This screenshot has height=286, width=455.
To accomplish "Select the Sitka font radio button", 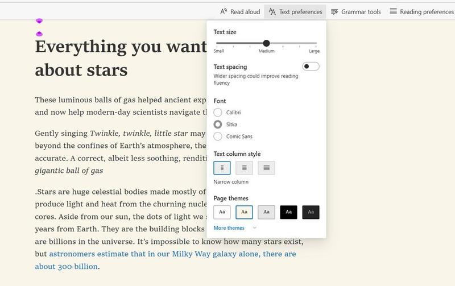I will click(218, 124).
